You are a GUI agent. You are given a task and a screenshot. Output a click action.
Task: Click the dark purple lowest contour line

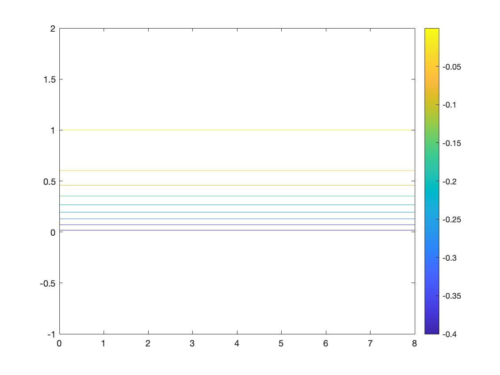[x=237, y=230]
